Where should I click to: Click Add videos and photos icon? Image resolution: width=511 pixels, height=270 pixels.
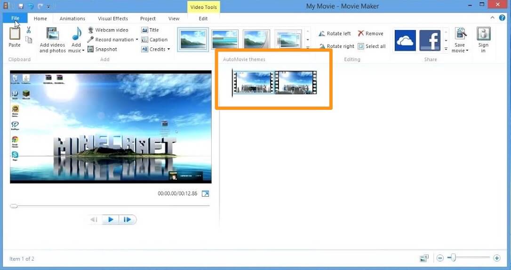pos(52,34)
